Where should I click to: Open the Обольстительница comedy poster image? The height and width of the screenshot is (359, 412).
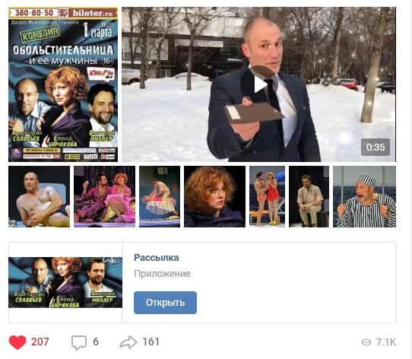(x=63, y=84)
